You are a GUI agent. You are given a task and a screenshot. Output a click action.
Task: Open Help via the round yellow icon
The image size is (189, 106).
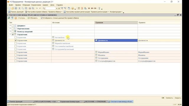(x=73, y=8)
